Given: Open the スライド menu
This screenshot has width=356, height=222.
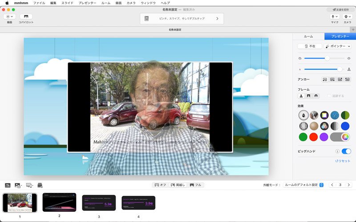Looking at the screenshot, I should click(x=67, y=3).
